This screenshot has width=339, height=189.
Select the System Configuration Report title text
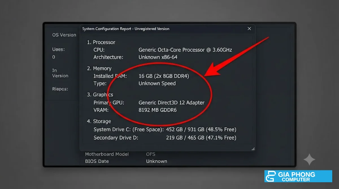[126, 29]
